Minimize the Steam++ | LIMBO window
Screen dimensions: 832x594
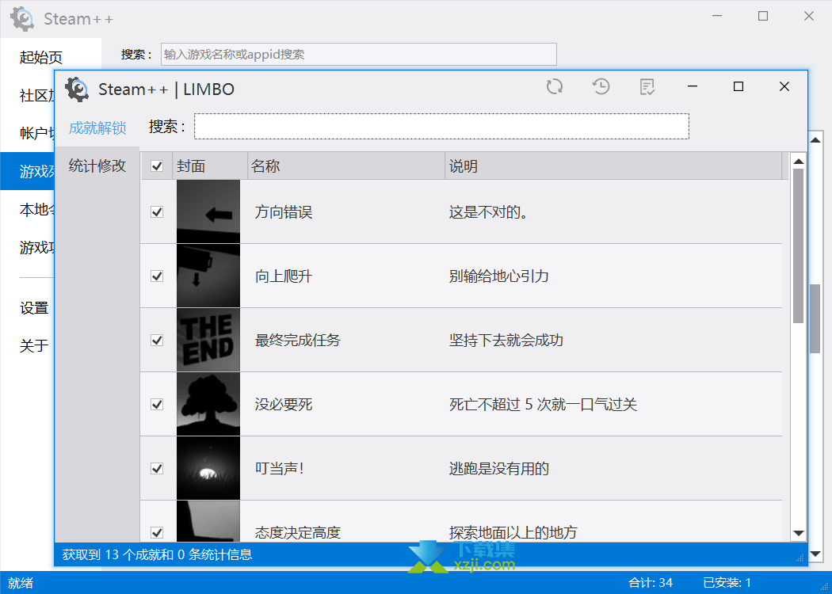[693, 86]
